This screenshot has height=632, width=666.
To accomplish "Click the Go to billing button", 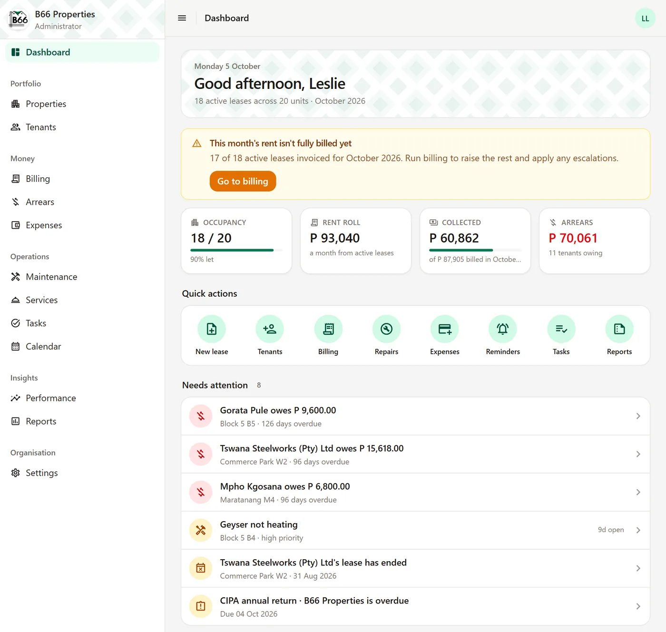I will (243, 181).
